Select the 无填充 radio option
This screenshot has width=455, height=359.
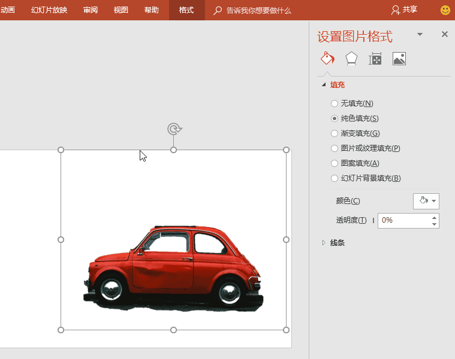point(335,104)
